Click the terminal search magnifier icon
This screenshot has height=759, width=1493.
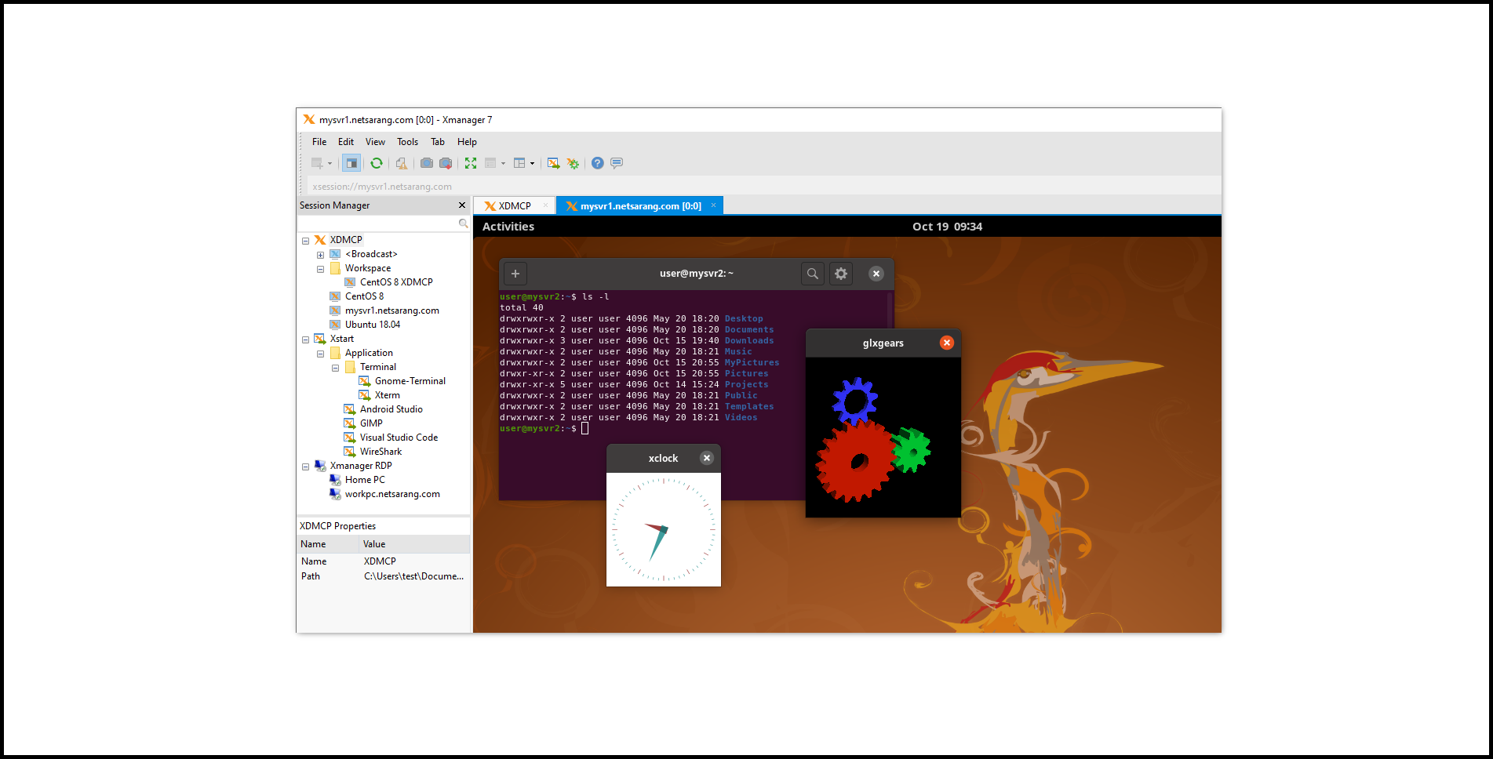pos(813,274)
